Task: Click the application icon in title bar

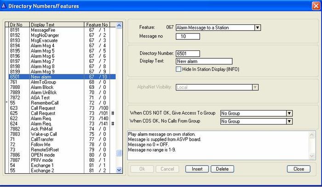Action: [4, 6]
